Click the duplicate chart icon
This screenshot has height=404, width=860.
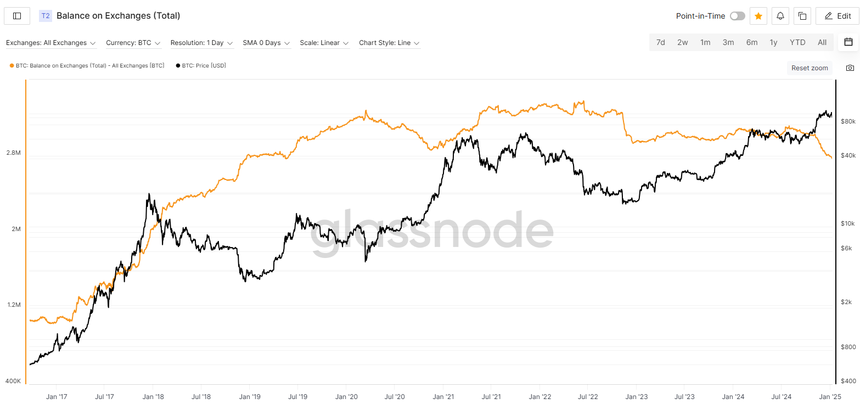(802, 16)
